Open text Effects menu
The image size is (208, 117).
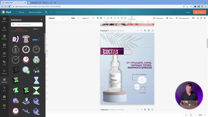(x=85, y=18)
